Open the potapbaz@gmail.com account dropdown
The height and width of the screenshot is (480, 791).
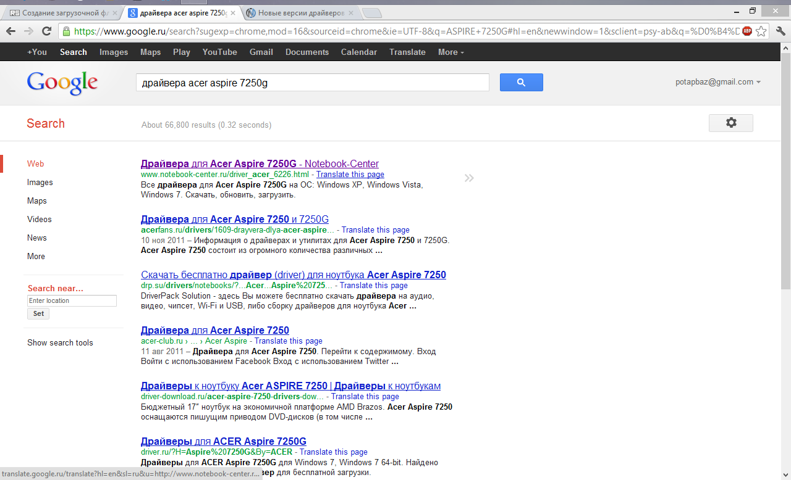tap(718, 81)
